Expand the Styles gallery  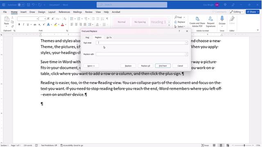pos(169,25)
